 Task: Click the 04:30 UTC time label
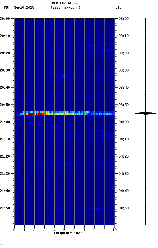click(x=124, y=174)
